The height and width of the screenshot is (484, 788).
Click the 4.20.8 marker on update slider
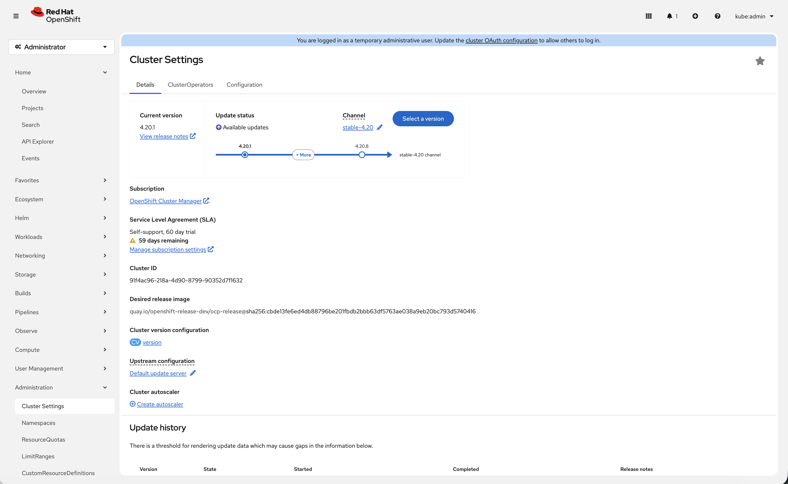(x=362, y=154)
